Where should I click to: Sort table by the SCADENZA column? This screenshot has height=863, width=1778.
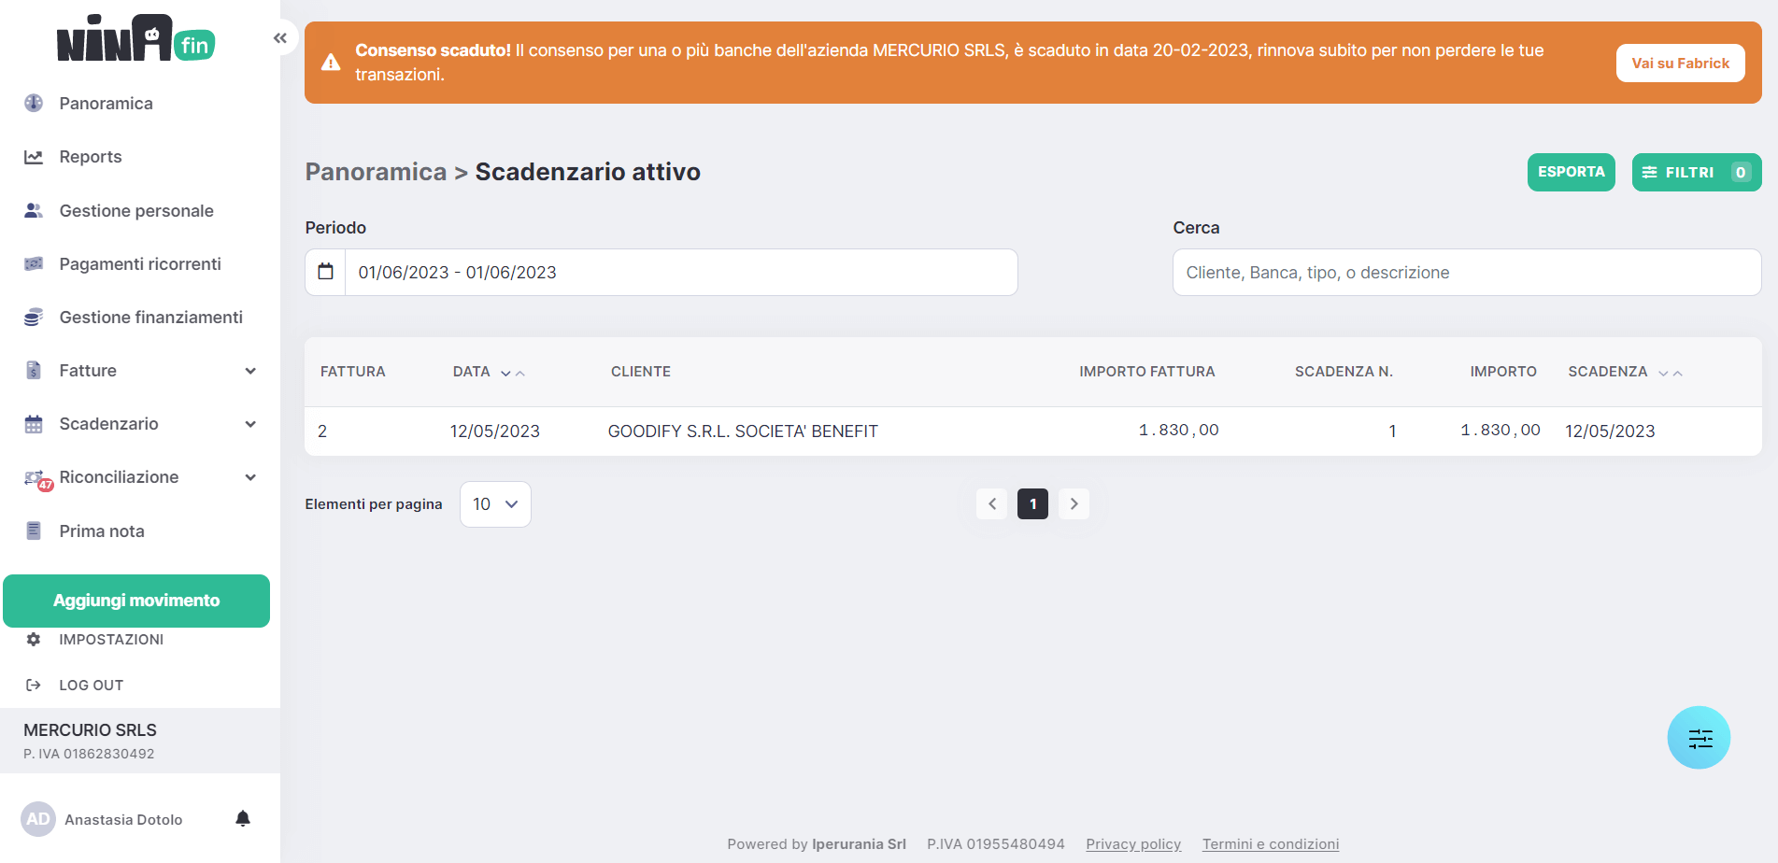click(x=1670, y=373)
